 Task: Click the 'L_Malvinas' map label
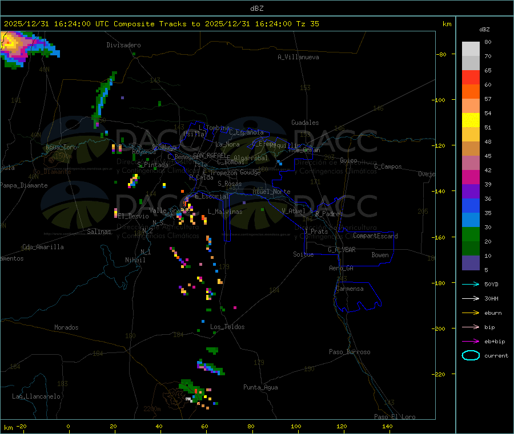[225, 212]
